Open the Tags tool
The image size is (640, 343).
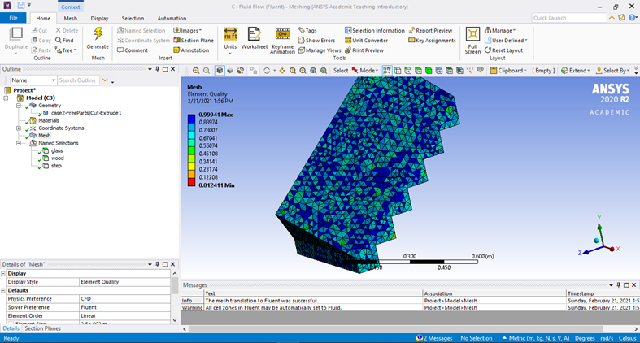tap(307, 30)
